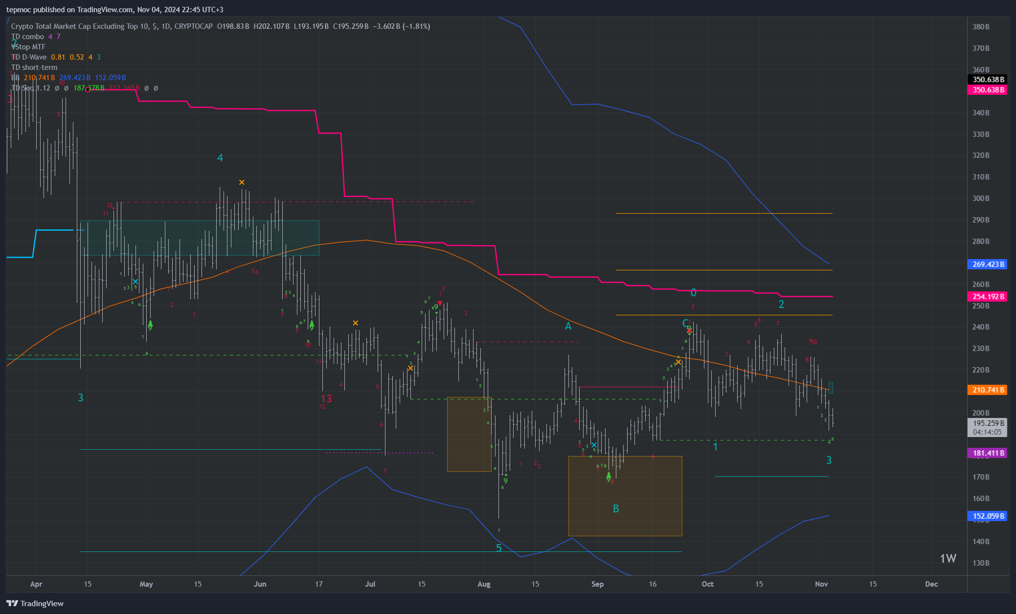The width and height of the screenshot is (1016, 614).
Task: Click the green up arrow under early-May low
Action: point(151,324)
